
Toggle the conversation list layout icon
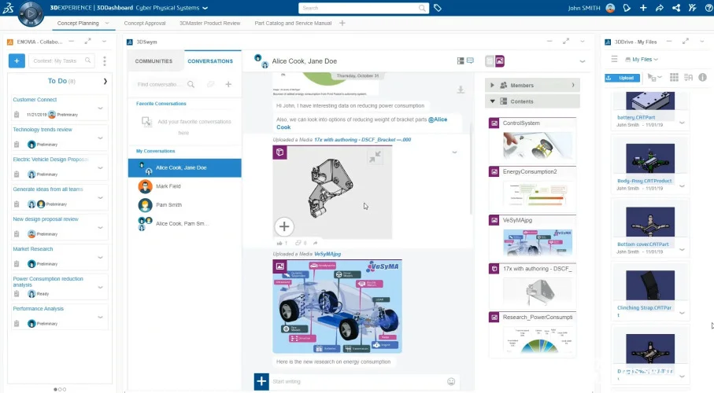(461, 61)
